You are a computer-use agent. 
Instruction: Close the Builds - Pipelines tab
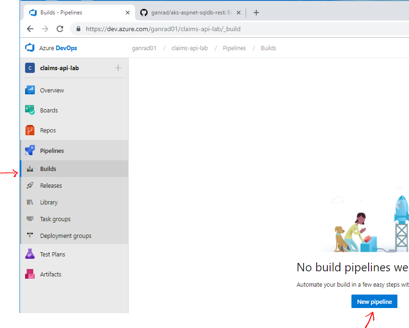(128, 13)
